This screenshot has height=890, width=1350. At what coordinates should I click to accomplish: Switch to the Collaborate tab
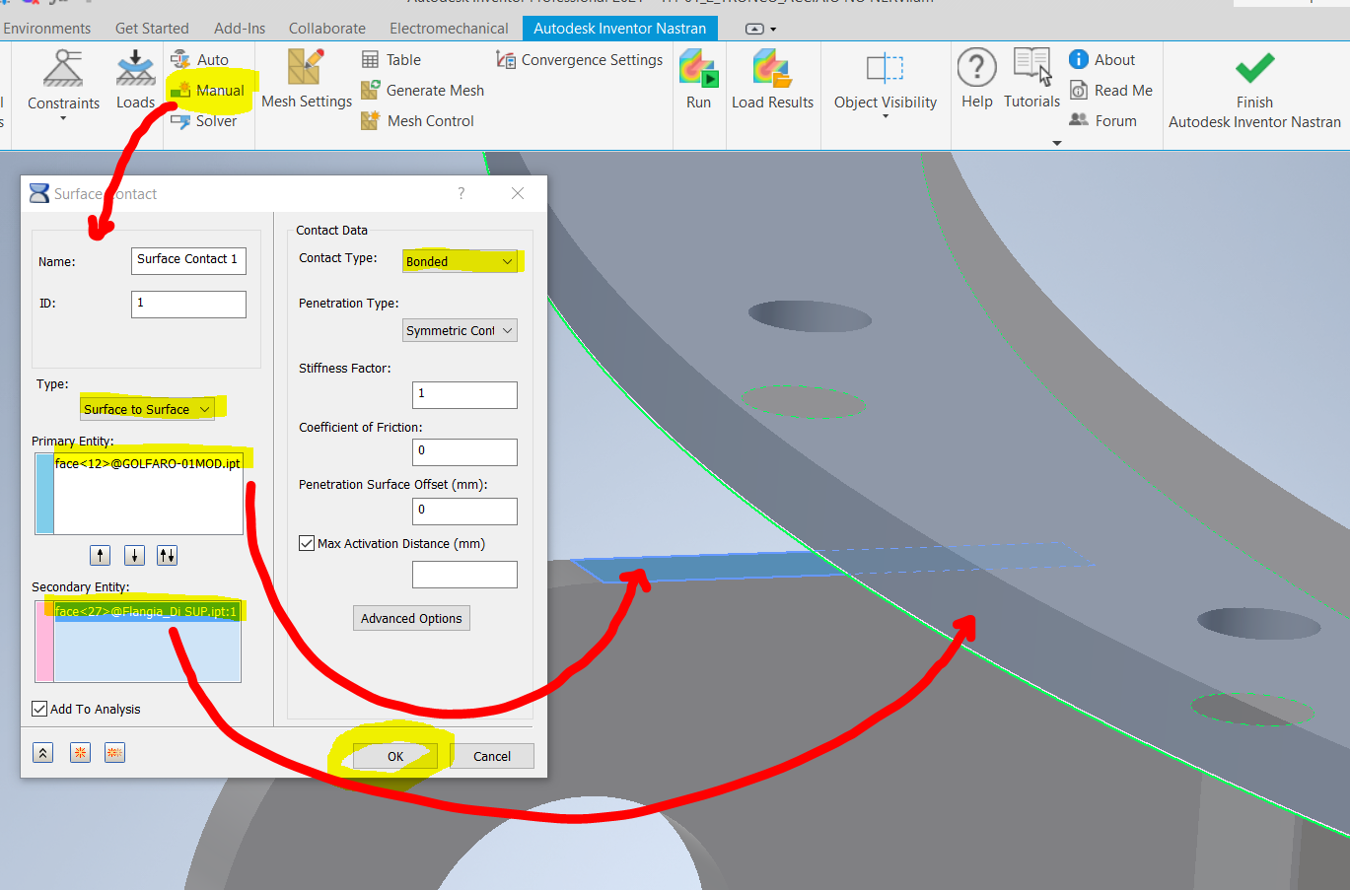(327, 29)
